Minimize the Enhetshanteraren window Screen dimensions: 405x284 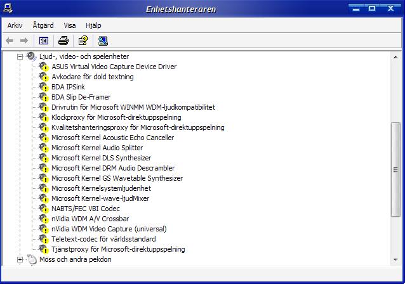click(356, 8)
